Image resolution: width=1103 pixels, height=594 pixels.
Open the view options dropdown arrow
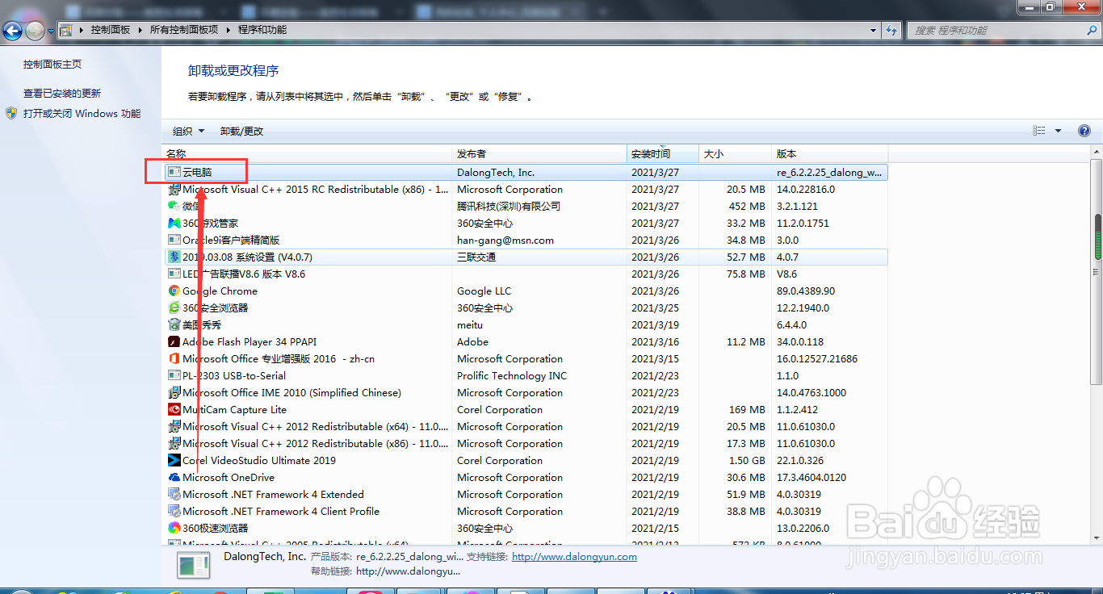(x=1058, y=131)
